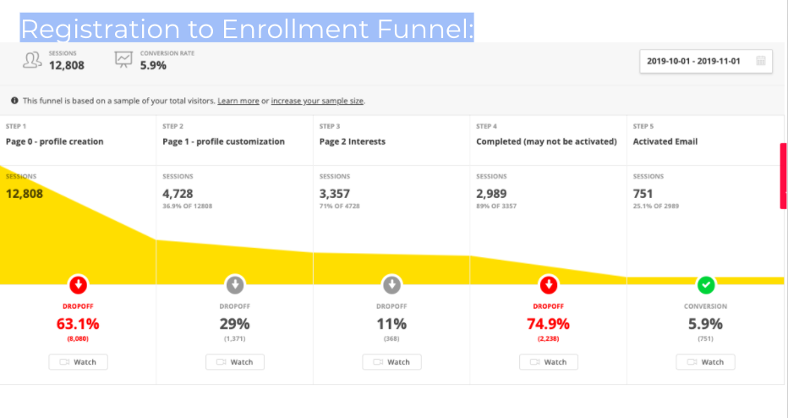Click the red tab on right edge

coord(783,176)
